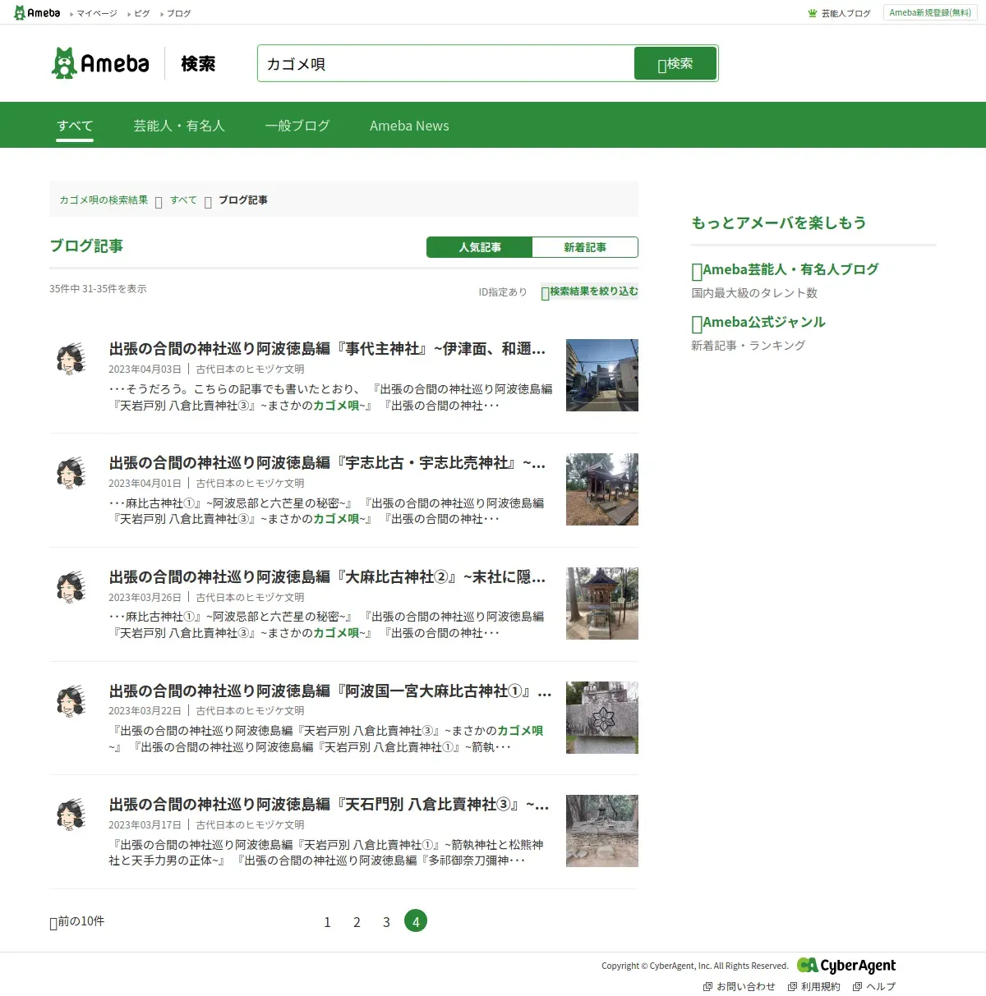Image resolution: width=986 pixels, height=996 pixels.
Task: Click カゴメ唄の検索結果 breadcrumb
Action: point(104,200)
